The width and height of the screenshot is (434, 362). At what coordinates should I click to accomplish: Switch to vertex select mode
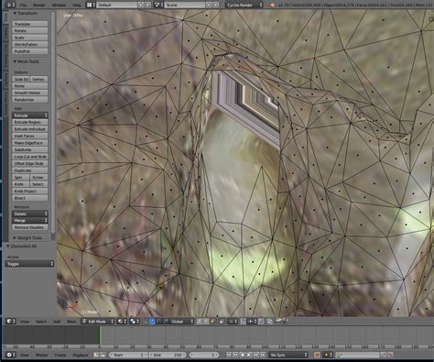[200, 321]
